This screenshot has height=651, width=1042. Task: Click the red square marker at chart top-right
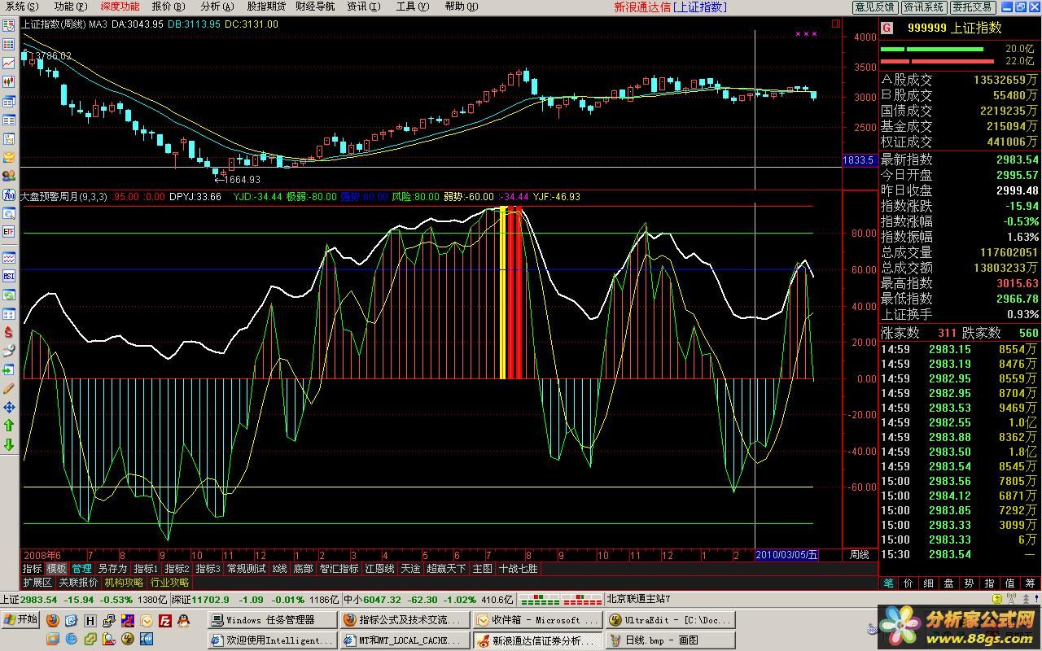835,24
